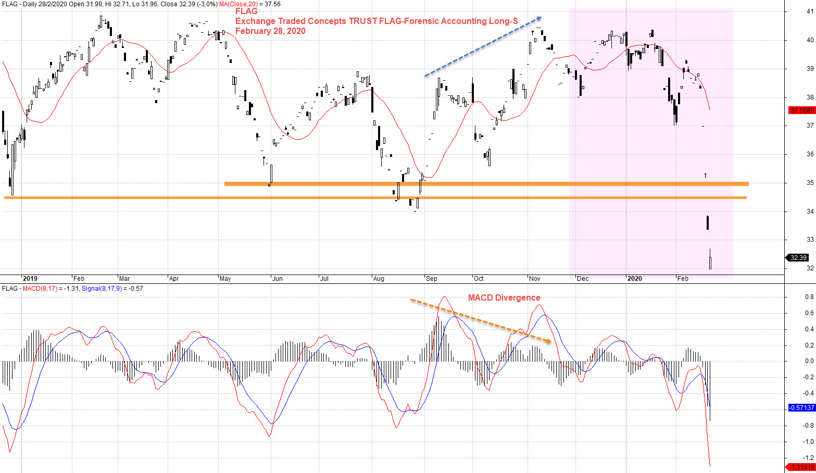Click the Jul month label on time axis

pos(324,279)
